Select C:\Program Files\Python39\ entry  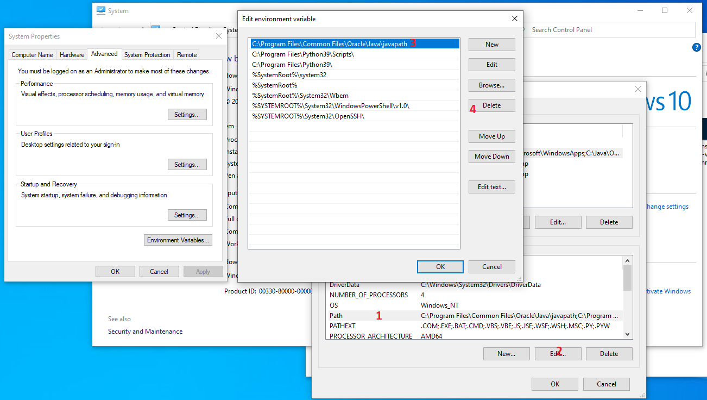click(355, 65)
